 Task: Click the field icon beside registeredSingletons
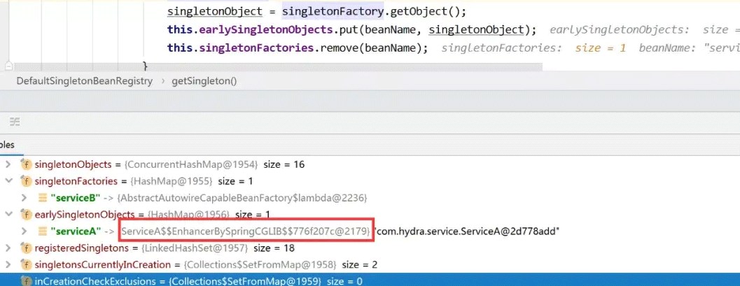tap(27, 248)
